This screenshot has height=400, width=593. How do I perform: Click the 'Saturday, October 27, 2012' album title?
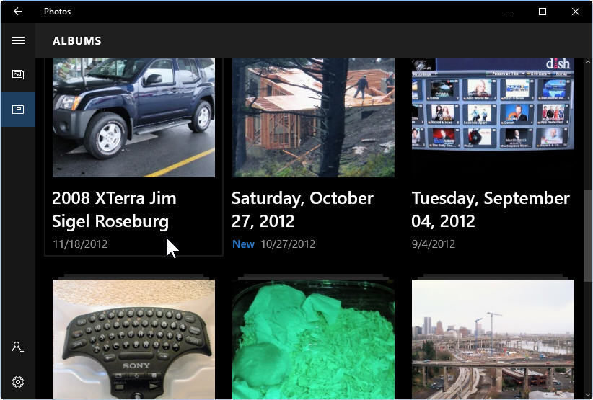point(302,209)
